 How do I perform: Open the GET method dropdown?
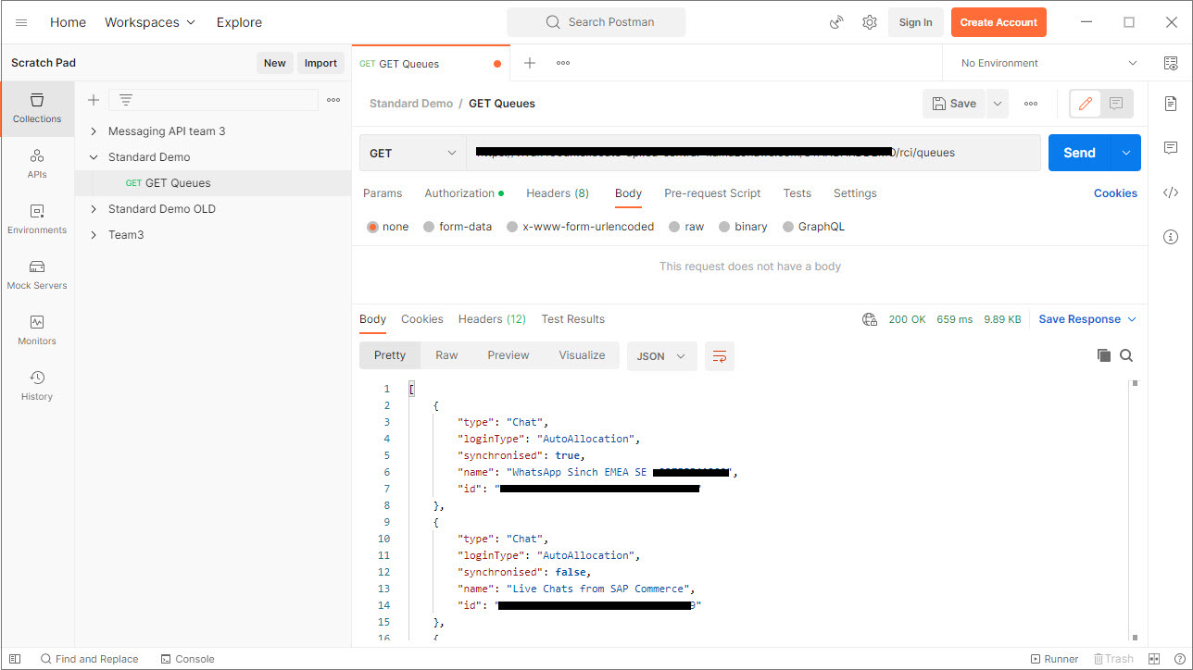pos(413,153)
